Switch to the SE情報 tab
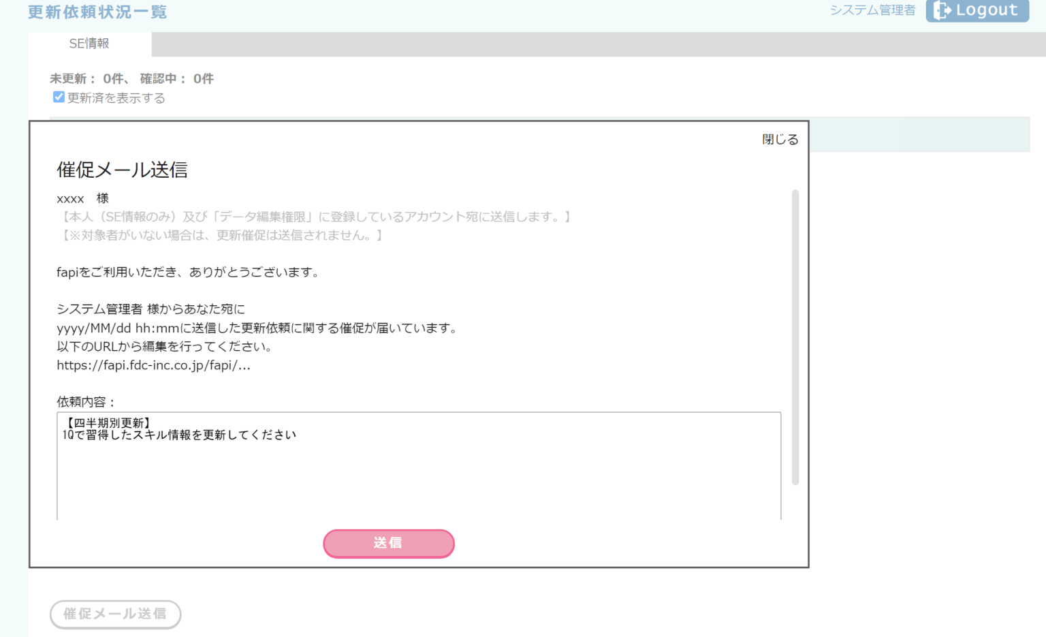 tap(89, 44)
